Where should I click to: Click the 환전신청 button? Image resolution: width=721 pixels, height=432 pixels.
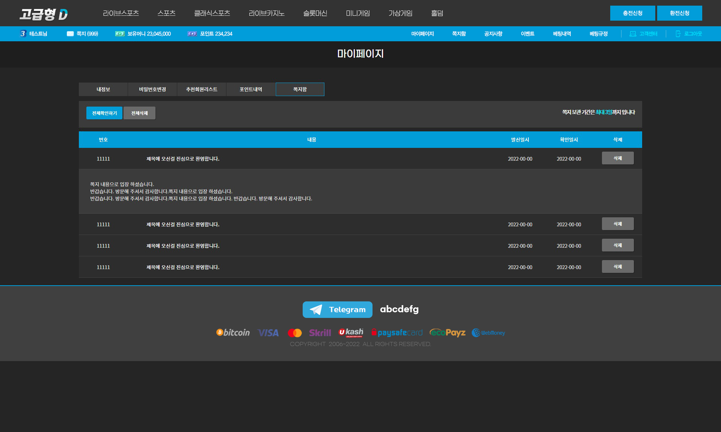pyautogui.click(x=680, y=13)
